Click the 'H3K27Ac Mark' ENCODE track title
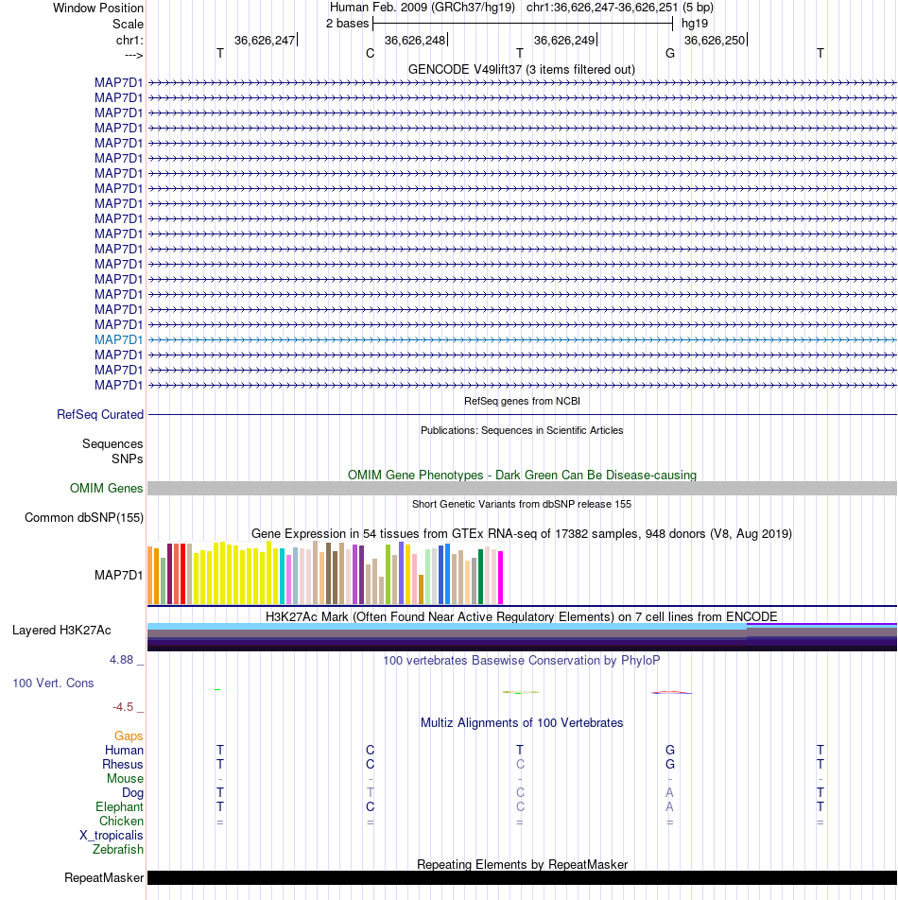The height and width of the screenshot is (900, 898). tap(522, 617)
